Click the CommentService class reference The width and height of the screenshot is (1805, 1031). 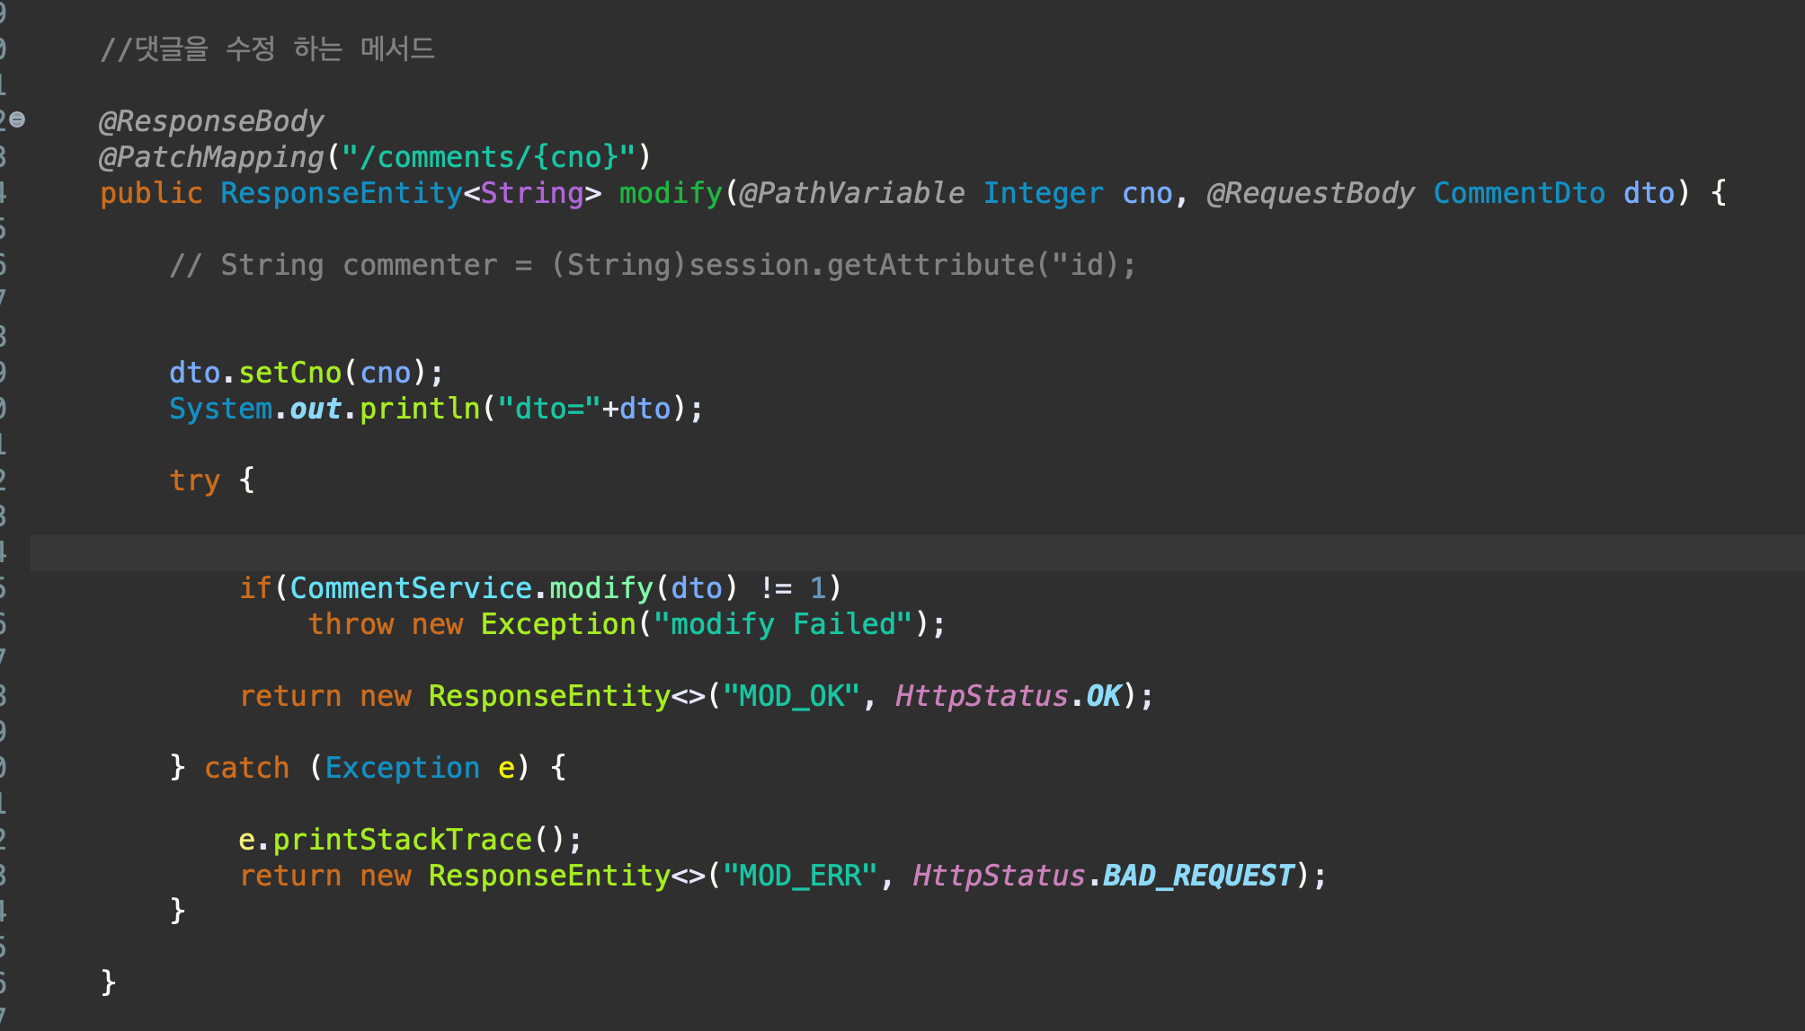point(411,588)
